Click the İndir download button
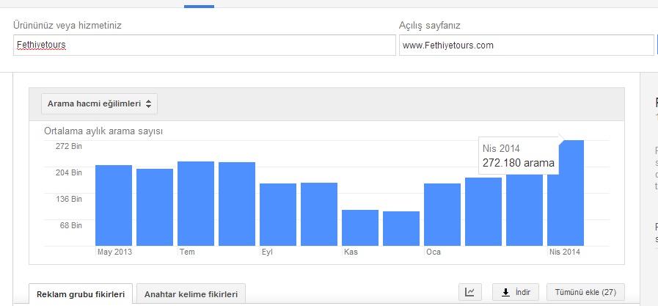 (x=516, y=292)
